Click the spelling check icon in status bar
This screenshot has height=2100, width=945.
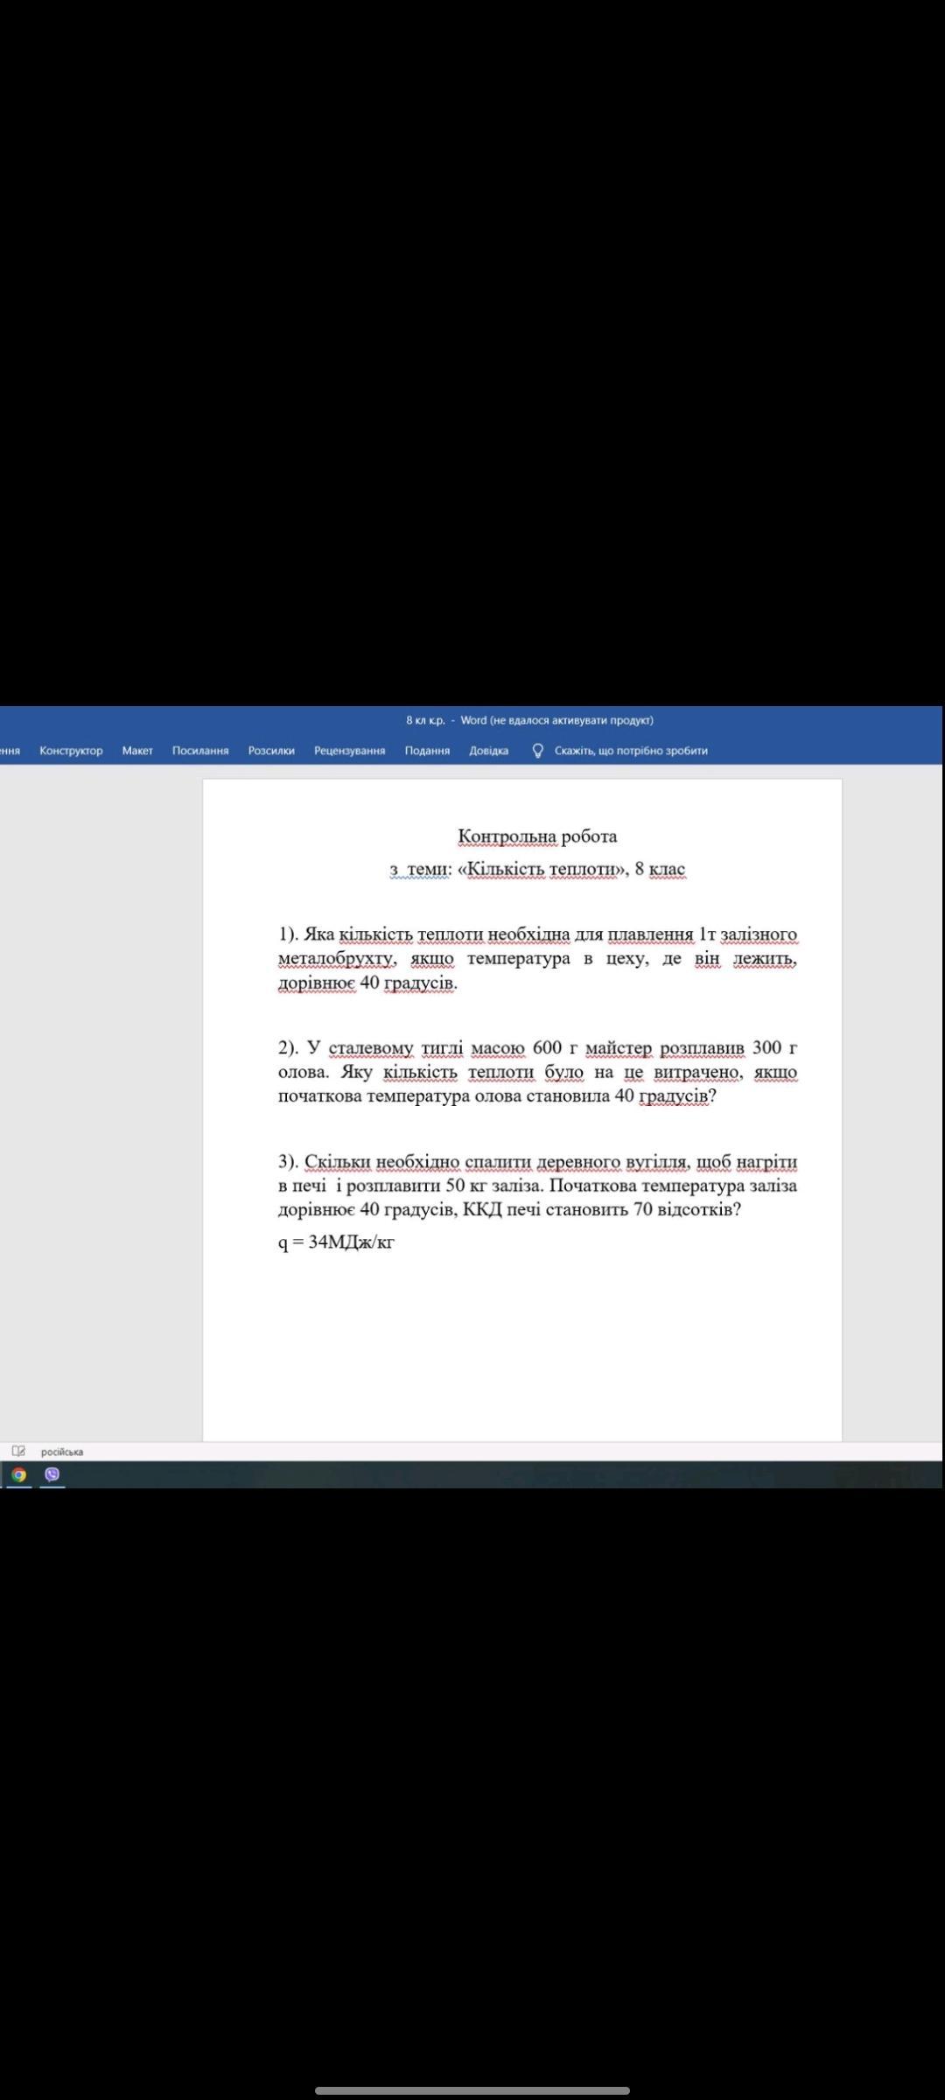coord(18,1451)
